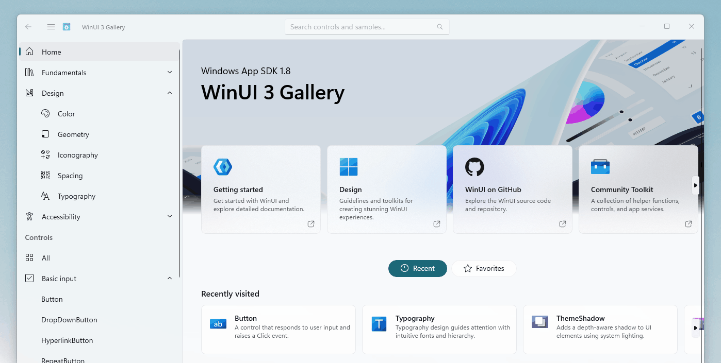Collapse the Basic input section chevron

(x=170, y=279)
